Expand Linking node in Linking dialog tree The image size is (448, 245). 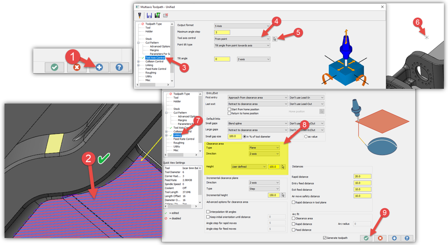[x=166, y=135]
